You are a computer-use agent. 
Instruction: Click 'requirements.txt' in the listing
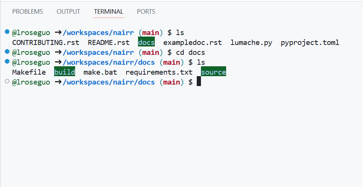pyautogui.click(x=159, y=72)
